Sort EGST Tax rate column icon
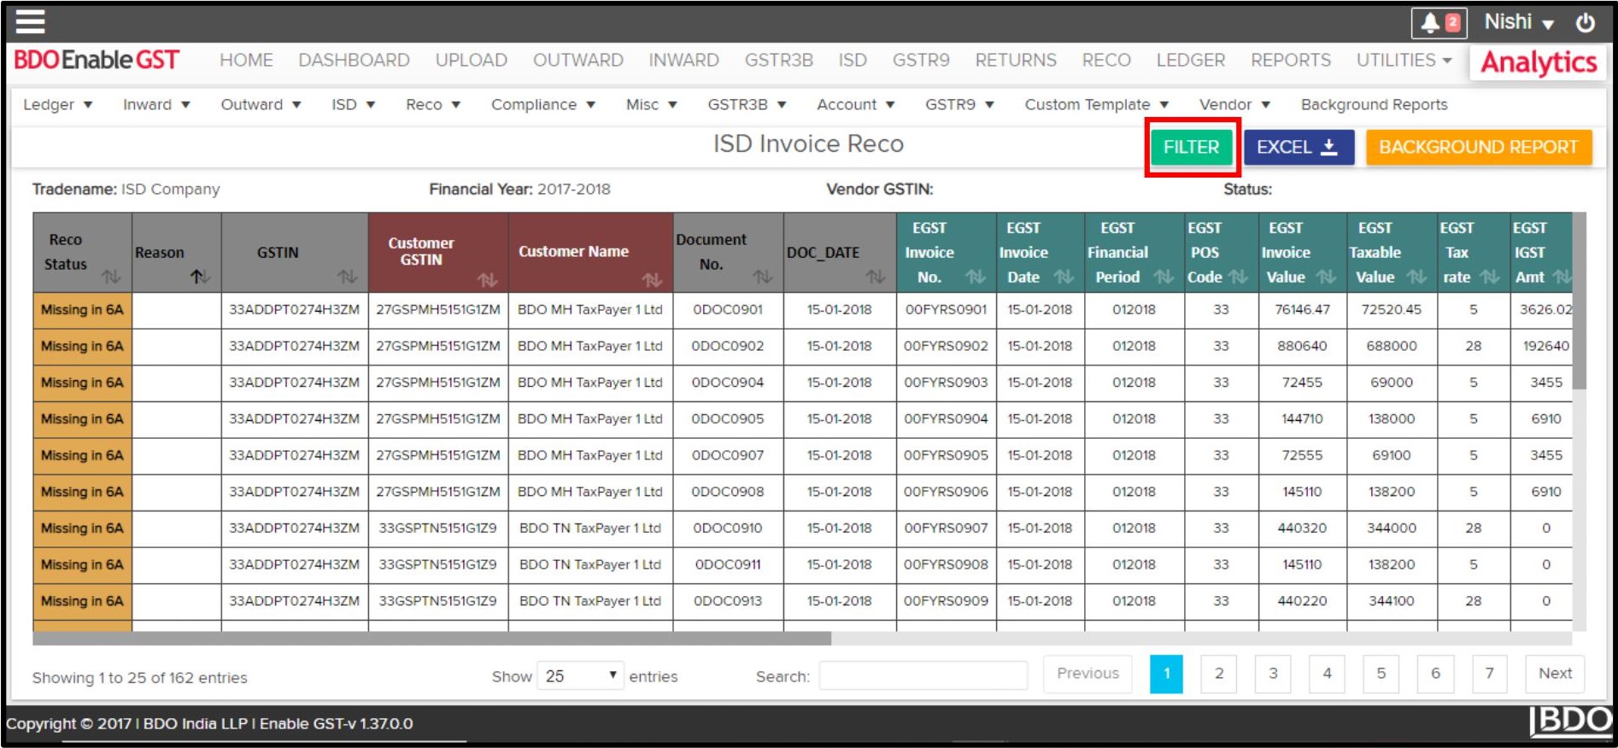Image resolution: width=1618 pixels, height=748 pixels. click(x=1490, y=277)
